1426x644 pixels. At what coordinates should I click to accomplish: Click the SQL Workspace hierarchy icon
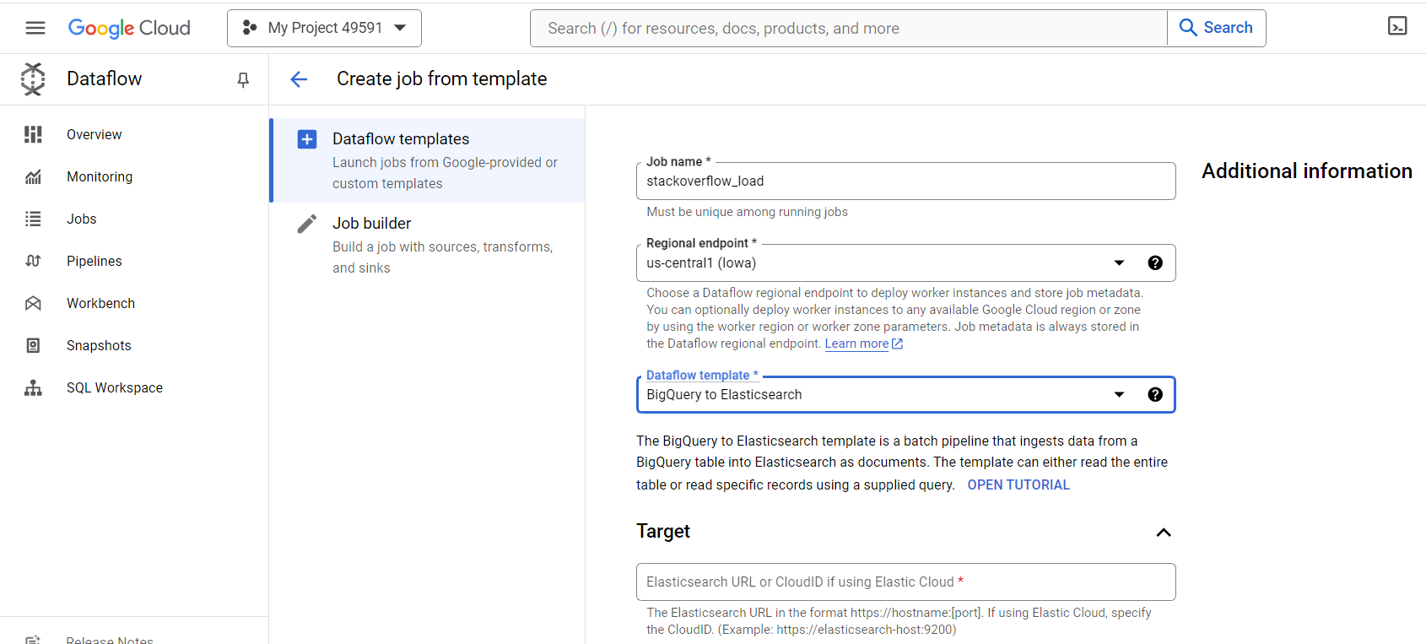[x=33, y=387]
